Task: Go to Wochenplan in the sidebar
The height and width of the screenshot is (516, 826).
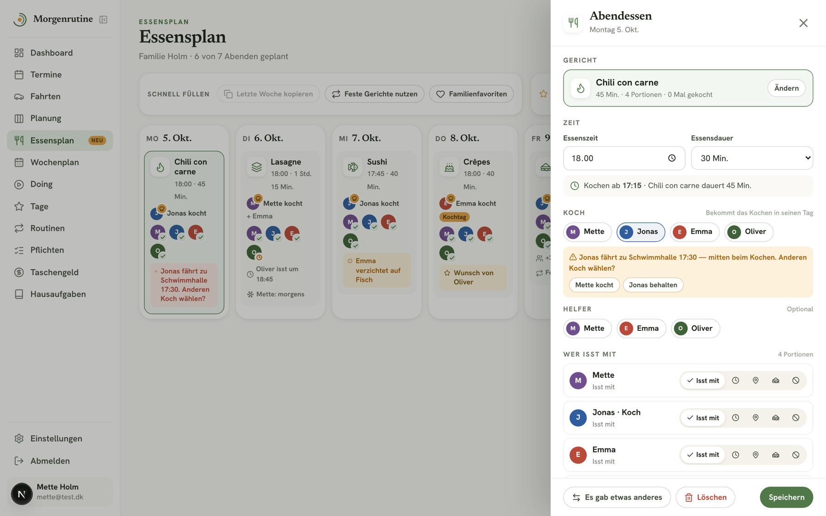Action: coord(60,162)
